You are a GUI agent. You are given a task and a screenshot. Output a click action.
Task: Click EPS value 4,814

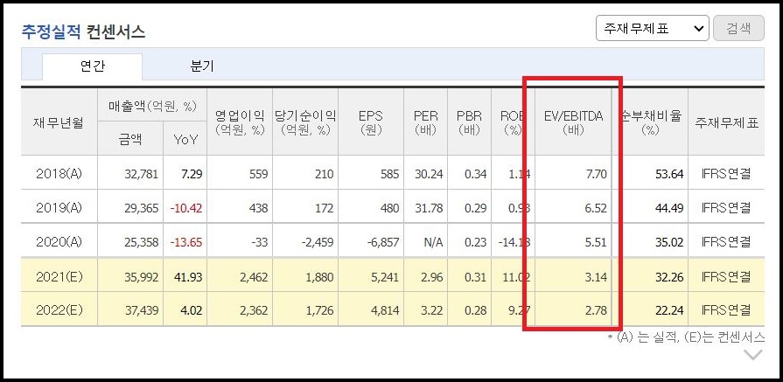(x=385, y=310)
